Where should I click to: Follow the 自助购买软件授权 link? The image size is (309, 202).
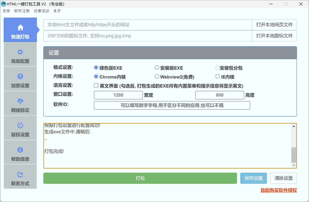click(279, 190)
